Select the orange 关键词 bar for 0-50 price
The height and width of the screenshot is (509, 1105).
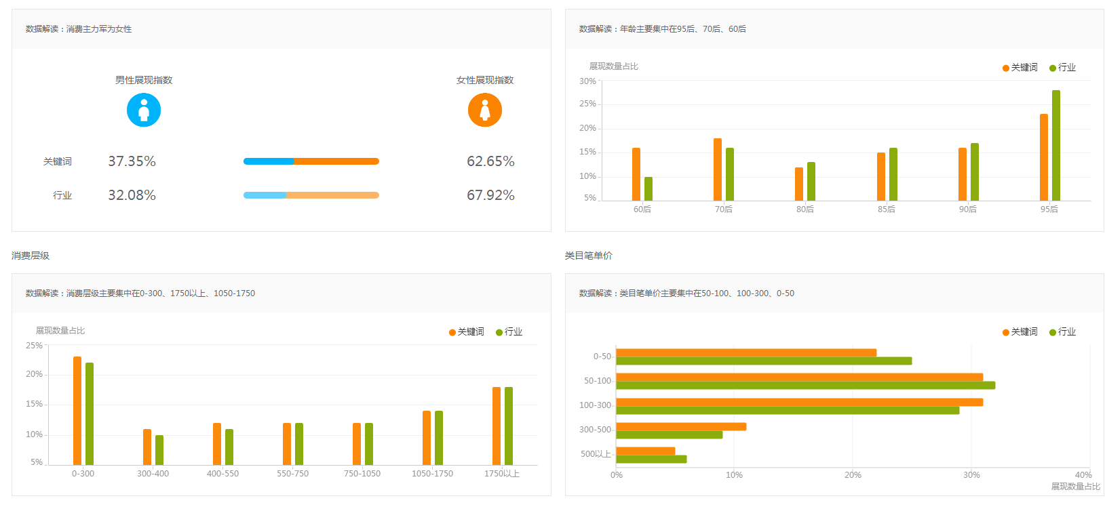(746, 352)
